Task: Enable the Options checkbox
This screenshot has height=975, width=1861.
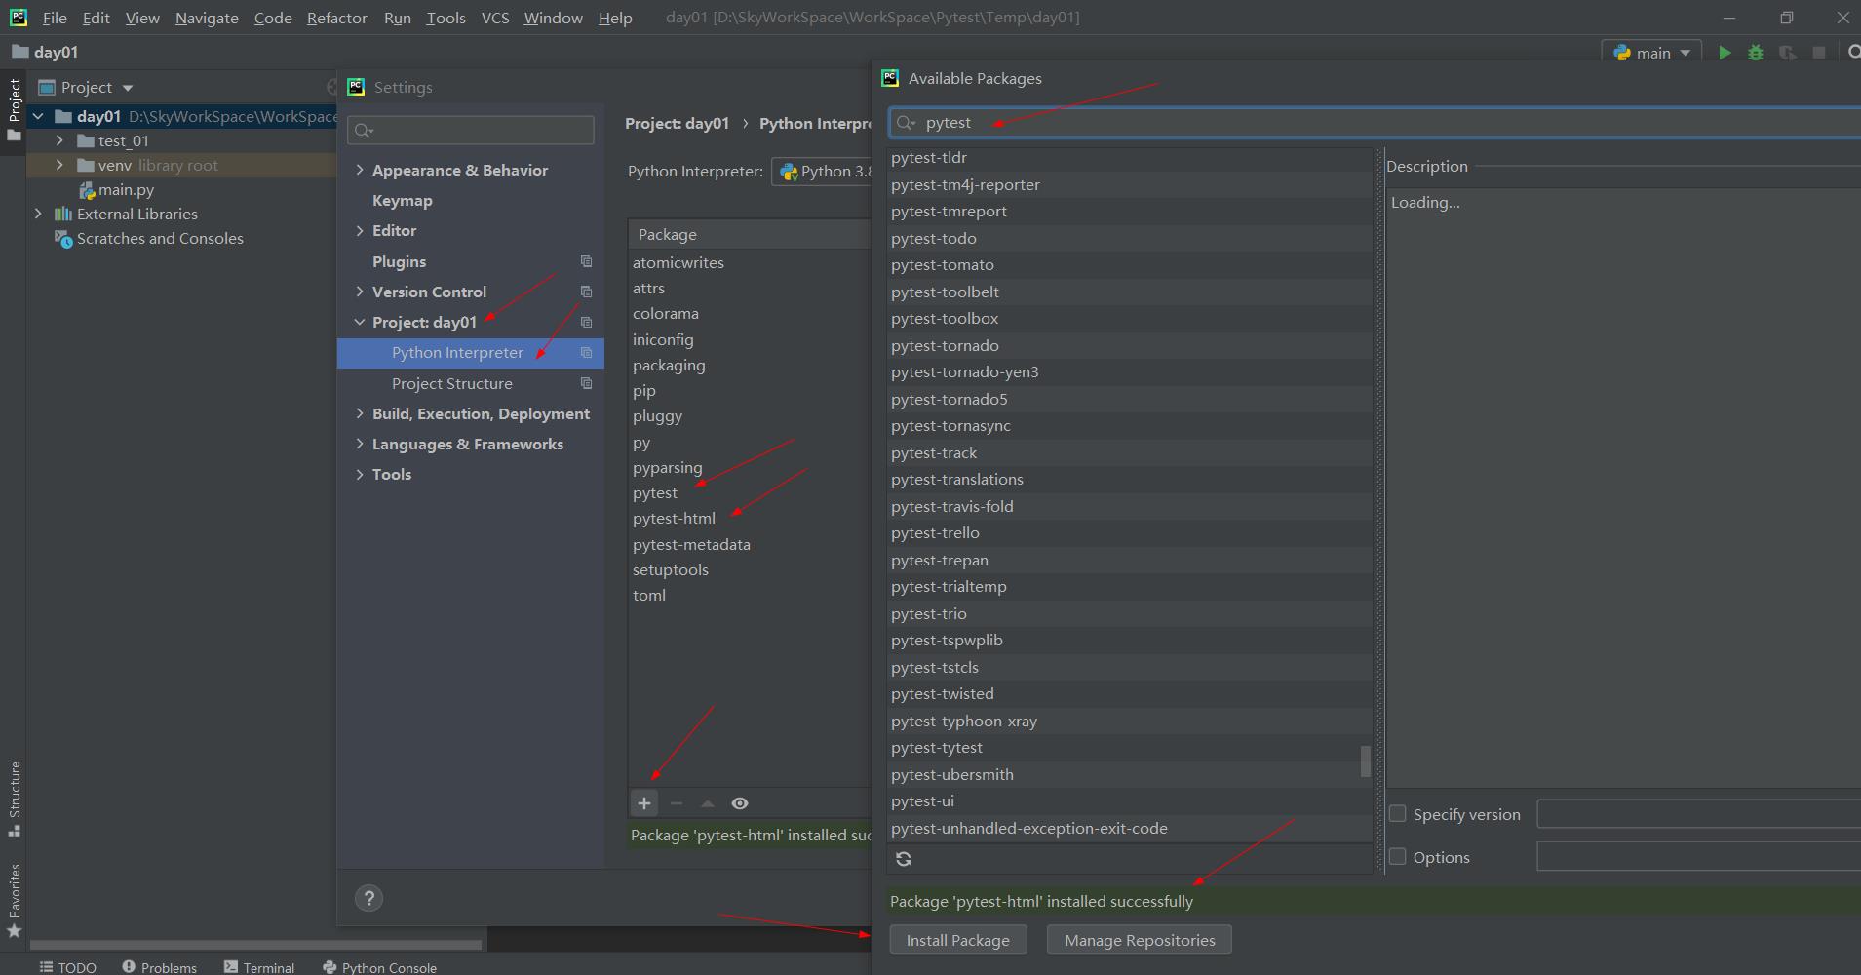Action: (x=1397, y=856)
